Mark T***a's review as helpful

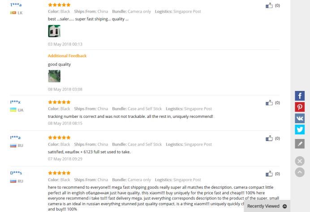click(x=269, y=5)
